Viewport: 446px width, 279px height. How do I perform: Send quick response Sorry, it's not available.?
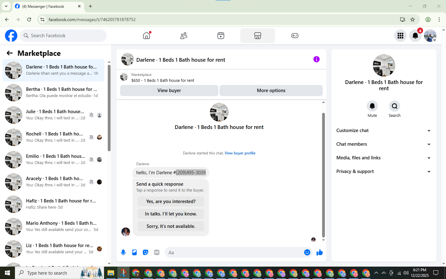pos(171,226)
